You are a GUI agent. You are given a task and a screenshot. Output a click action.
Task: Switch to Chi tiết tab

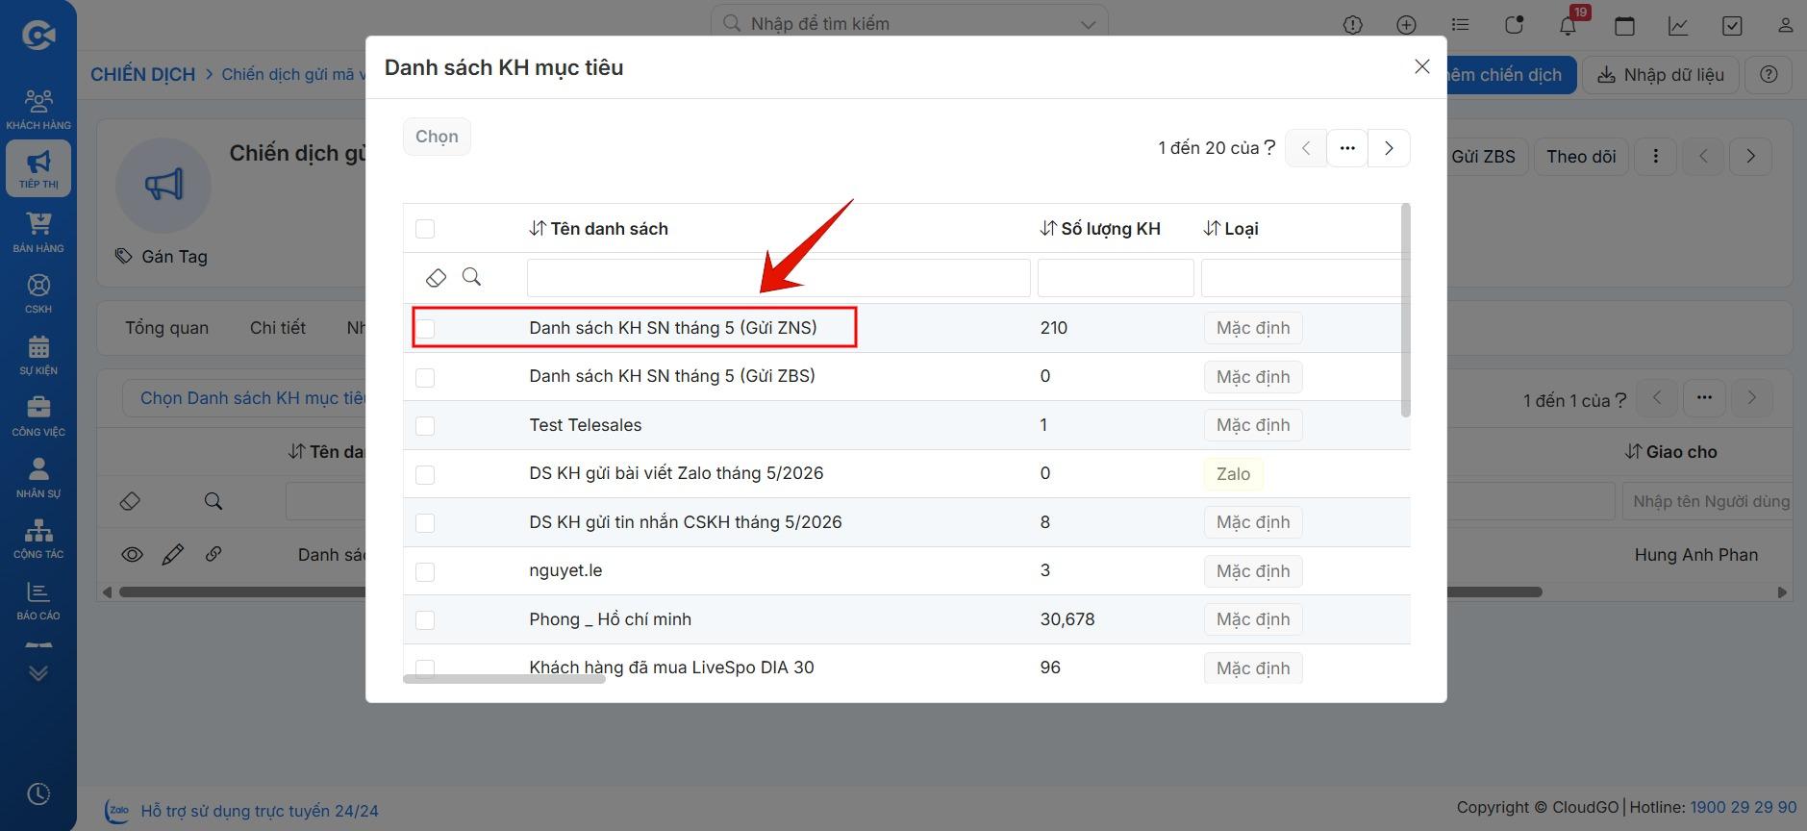pos(278,328)
